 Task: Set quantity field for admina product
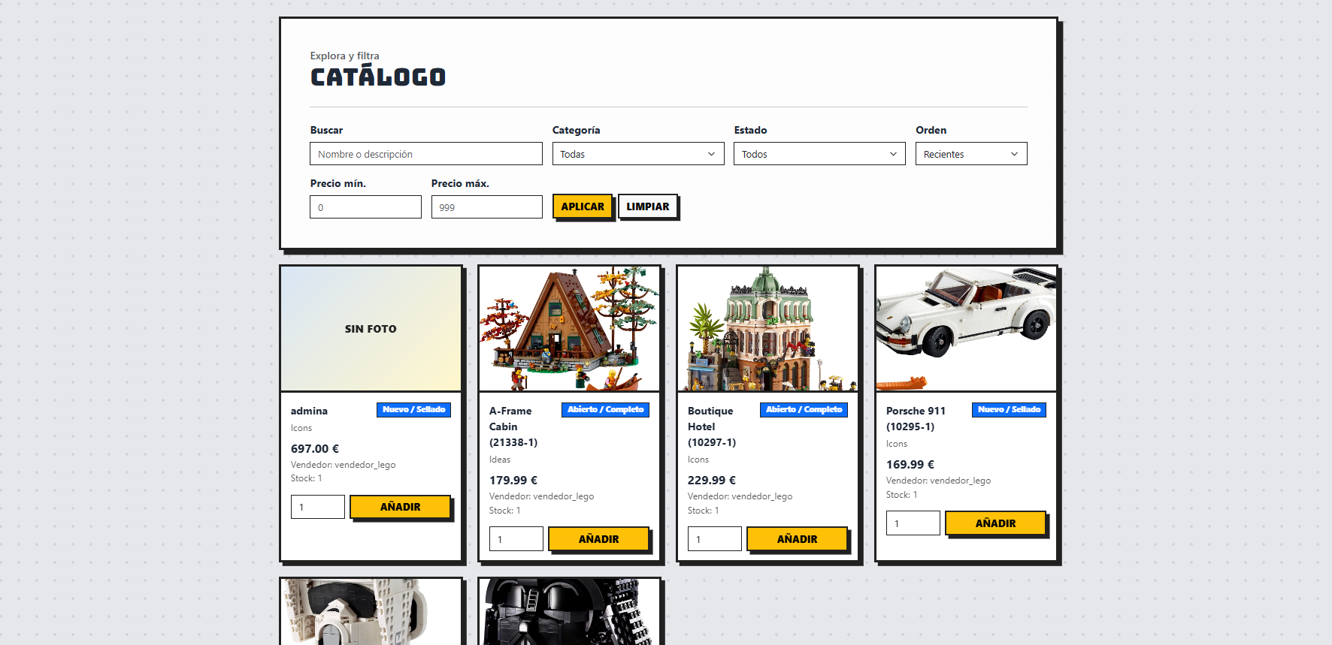click(318, 507)
